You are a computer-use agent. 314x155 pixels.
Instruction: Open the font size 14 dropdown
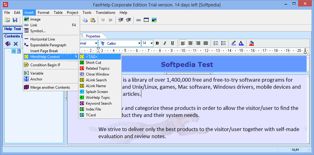click(x=151, y=43)
